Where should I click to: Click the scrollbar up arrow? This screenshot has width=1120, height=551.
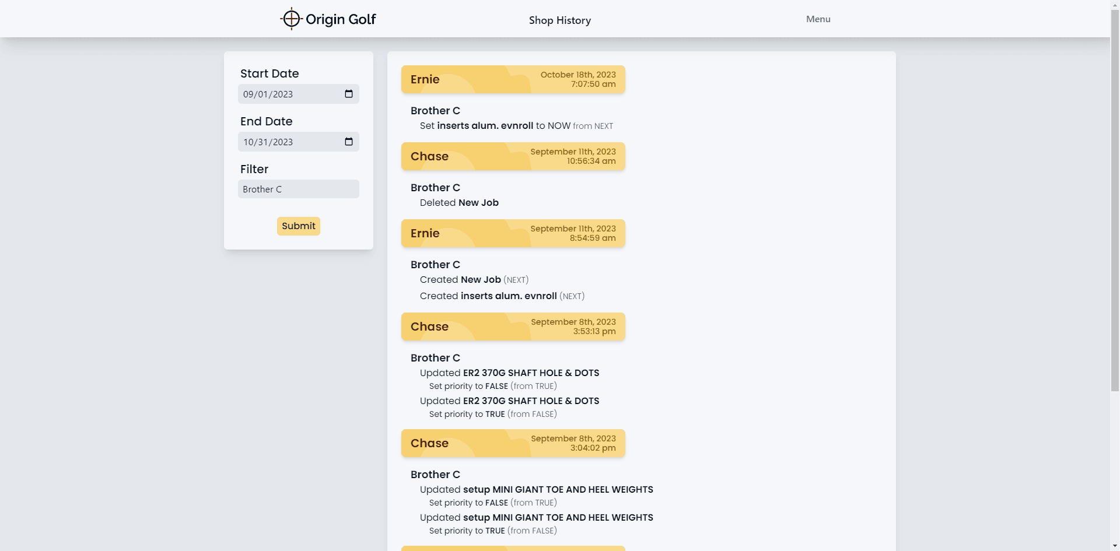pyautogui.click(x=1115, y=4)
